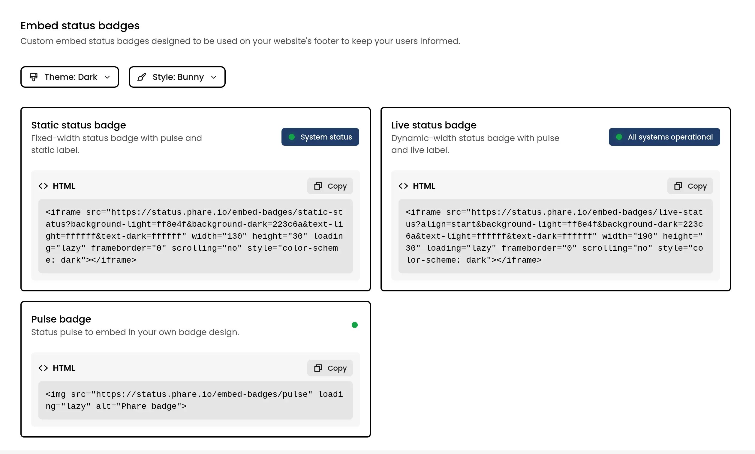The image size is (755, 454).
Task: Click the Embed status badges title
Action: click(80, 26)
